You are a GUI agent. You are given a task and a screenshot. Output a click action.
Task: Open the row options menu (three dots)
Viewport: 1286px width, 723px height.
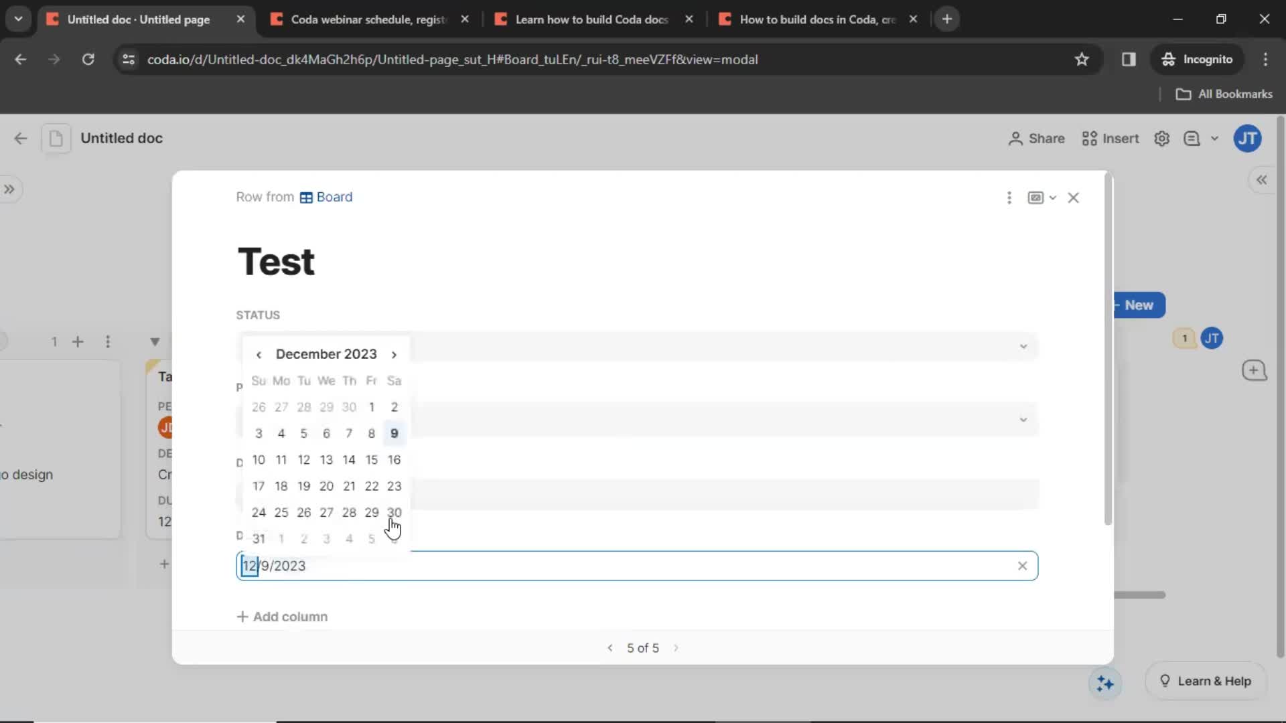[1009, 197]
